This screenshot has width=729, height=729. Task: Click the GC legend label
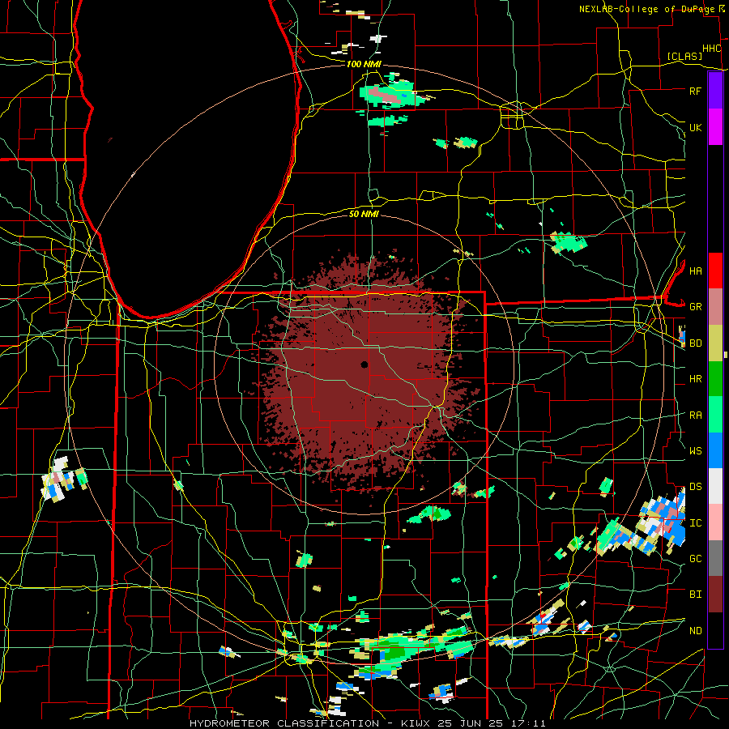click(x=695, y=559)
